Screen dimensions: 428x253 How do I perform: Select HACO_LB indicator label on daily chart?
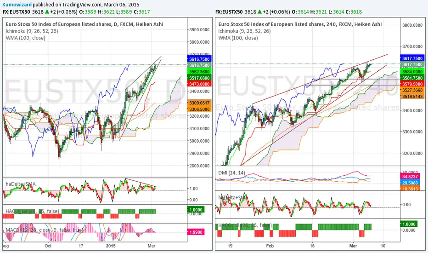32,211
